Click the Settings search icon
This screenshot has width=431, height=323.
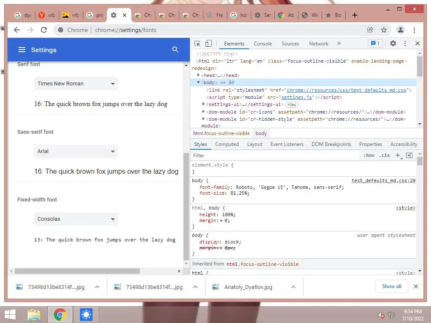175,50
